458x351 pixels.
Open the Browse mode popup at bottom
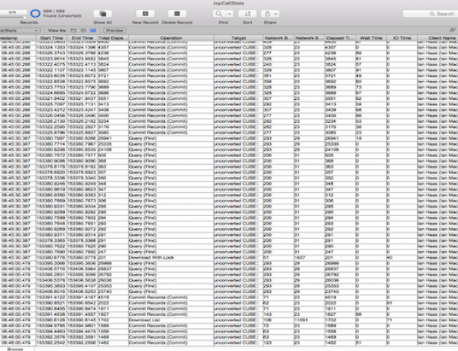pyautogui.click(x=15, y=348)
